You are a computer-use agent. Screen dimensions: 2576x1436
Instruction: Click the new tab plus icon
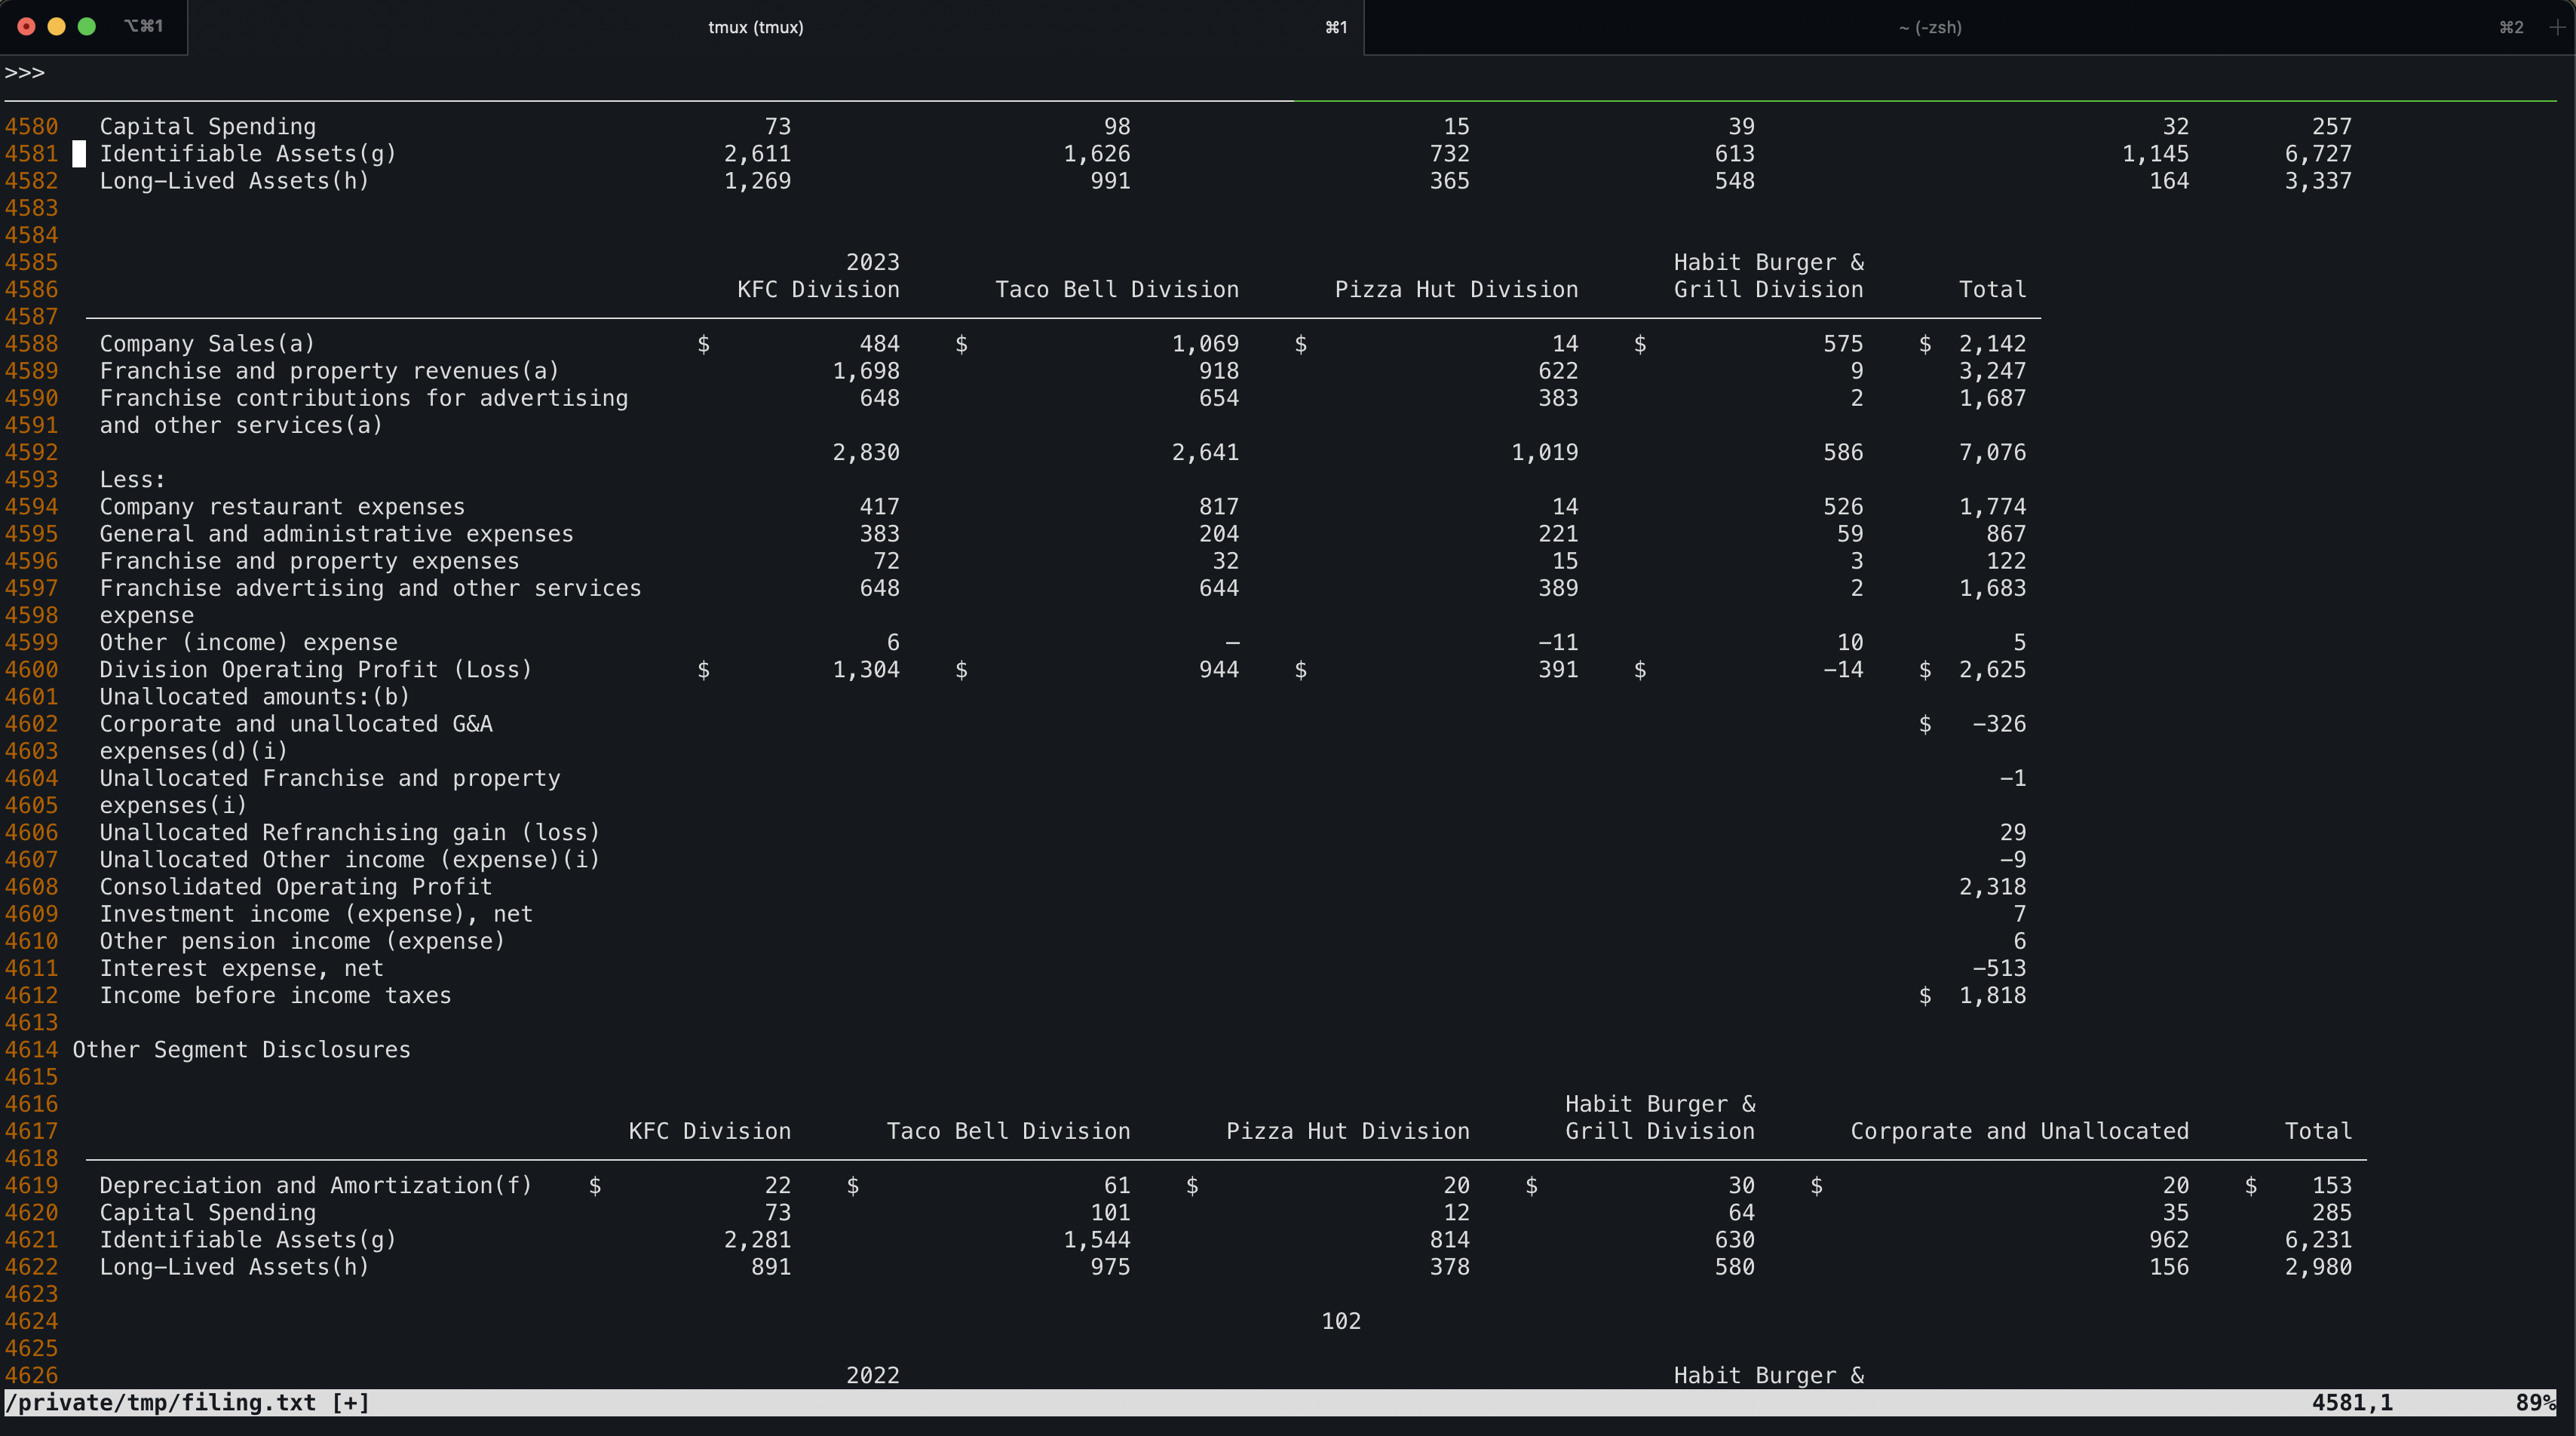click(x=2557, y=27)
